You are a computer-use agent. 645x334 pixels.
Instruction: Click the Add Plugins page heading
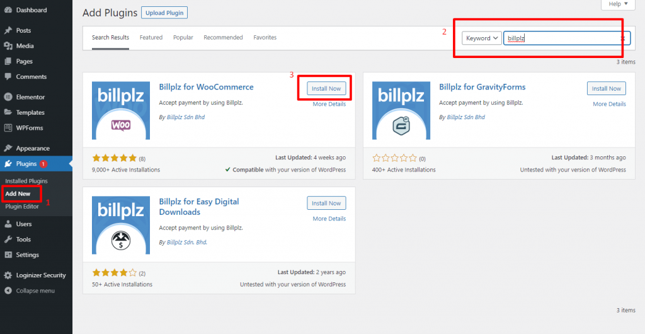(x=110, y=13)
